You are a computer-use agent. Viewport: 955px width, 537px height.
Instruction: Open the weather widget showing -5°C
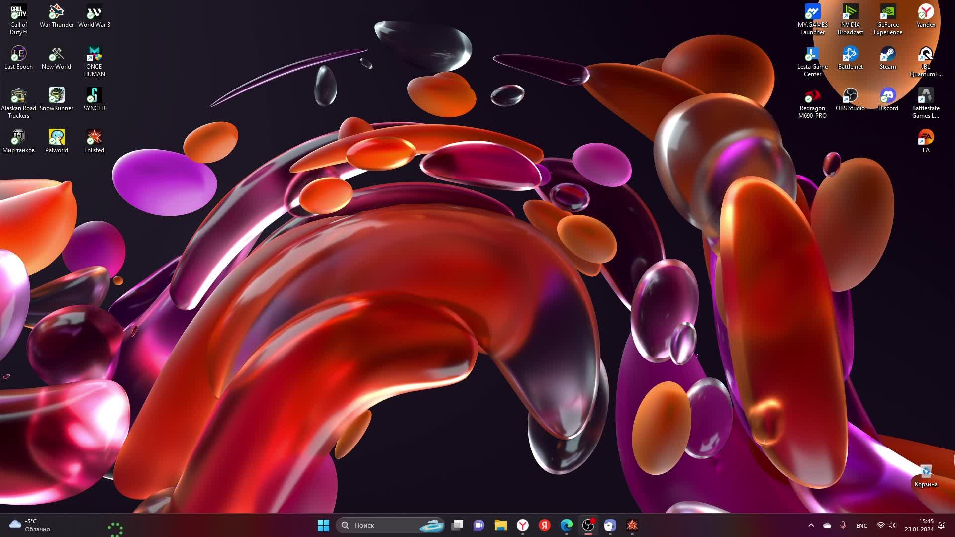coord(30,525)
